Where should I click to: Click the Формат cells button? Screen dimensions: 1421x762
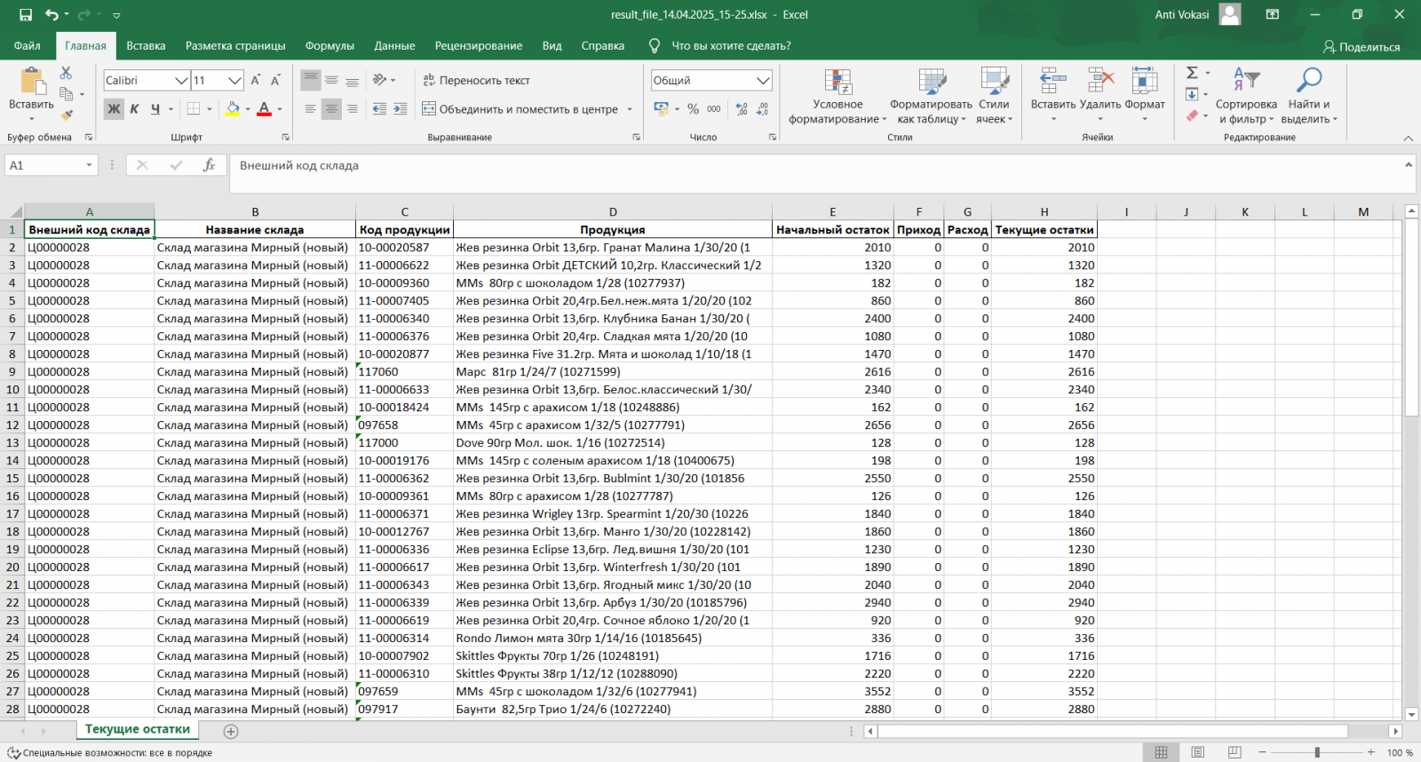pyautogui.click(x=1145, y=96)
